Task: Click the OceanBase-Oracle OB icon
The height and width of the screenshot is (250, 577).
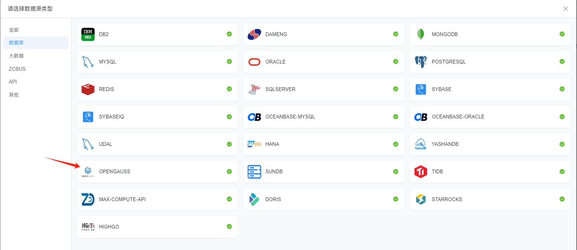Action: [421, 117]
